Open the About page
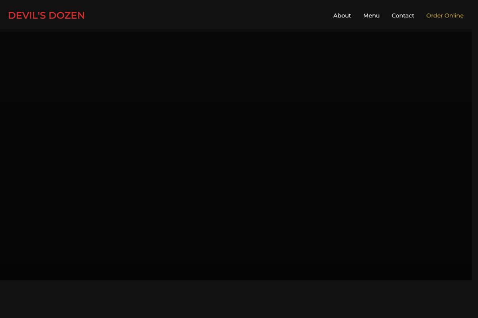The height and width of the screenshot is (318, 478). (342, 16)
